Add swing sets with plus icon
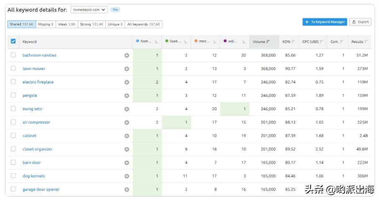Screen dimensions: 380x200 (127, 109)
